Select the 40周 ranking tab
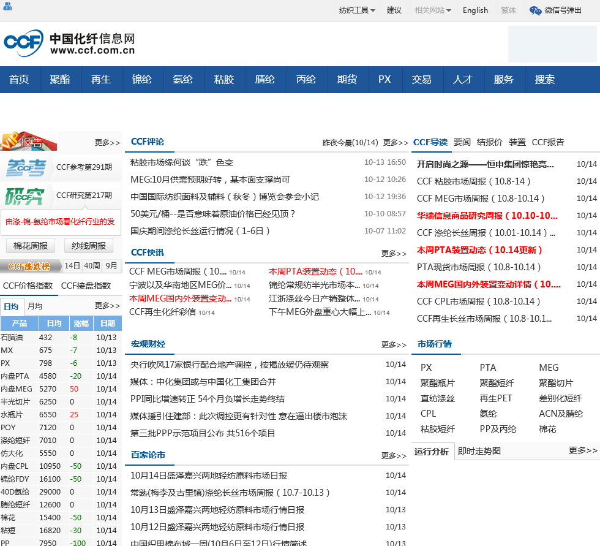The image size is (600, 546). 92,266
